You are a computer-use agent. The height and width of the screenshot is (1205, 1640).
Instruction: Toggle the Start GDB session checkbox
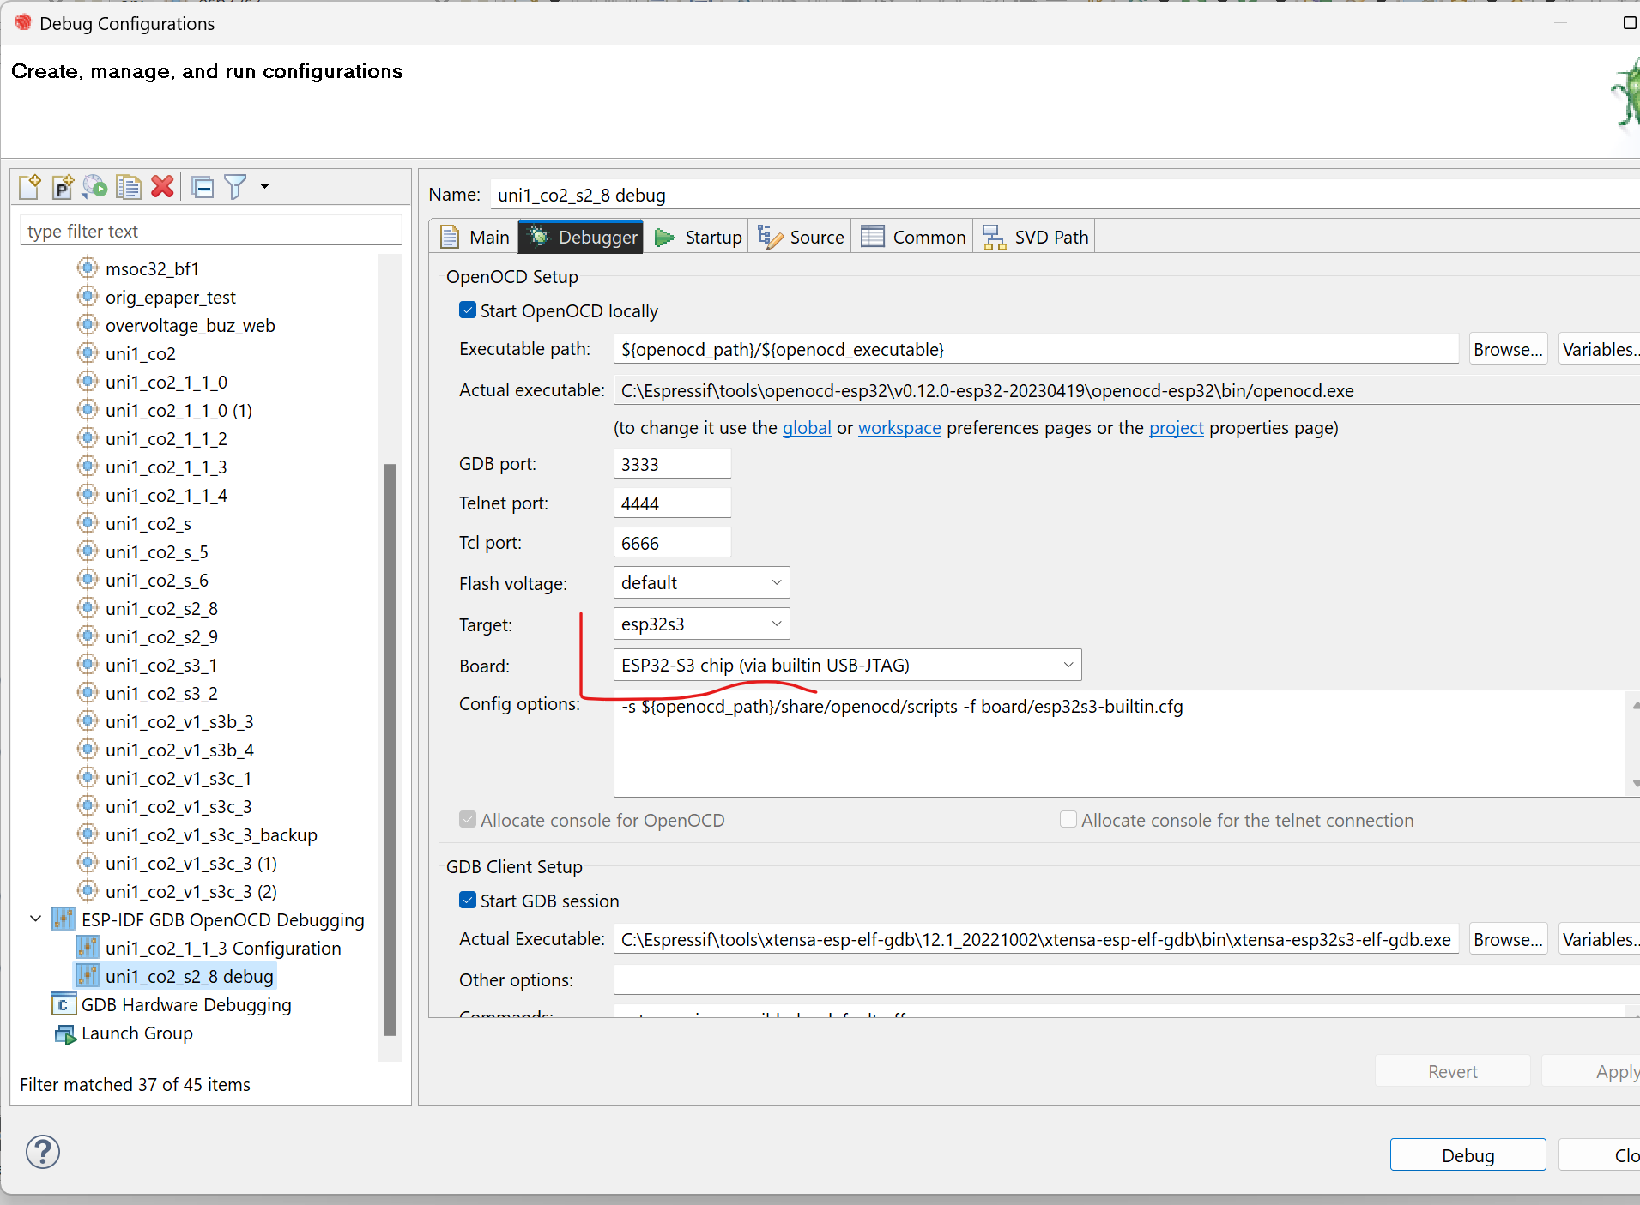[x=468, y=901]
